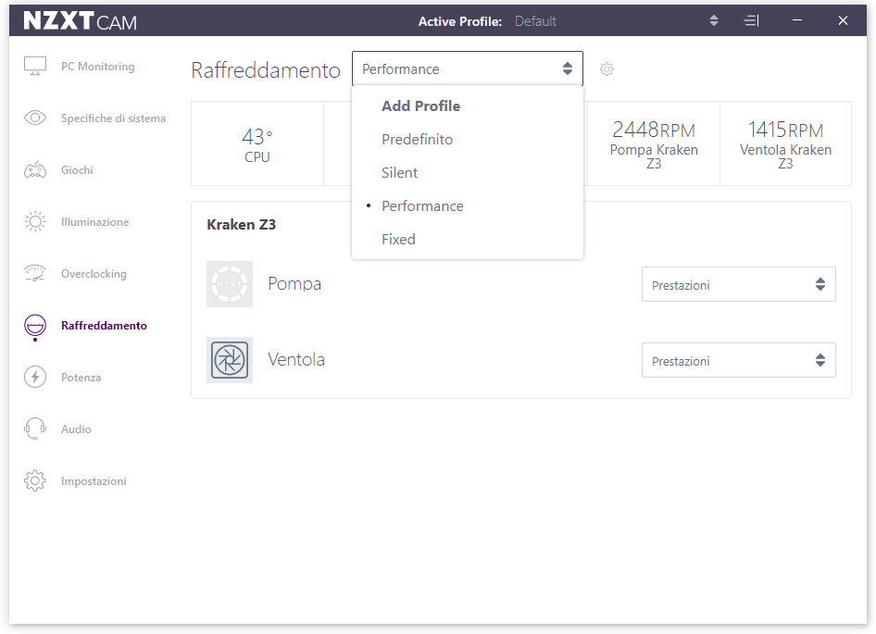Click the Ventola fan icon
Viewport: 876px width, 634px height.
click(x=230, y=360)
